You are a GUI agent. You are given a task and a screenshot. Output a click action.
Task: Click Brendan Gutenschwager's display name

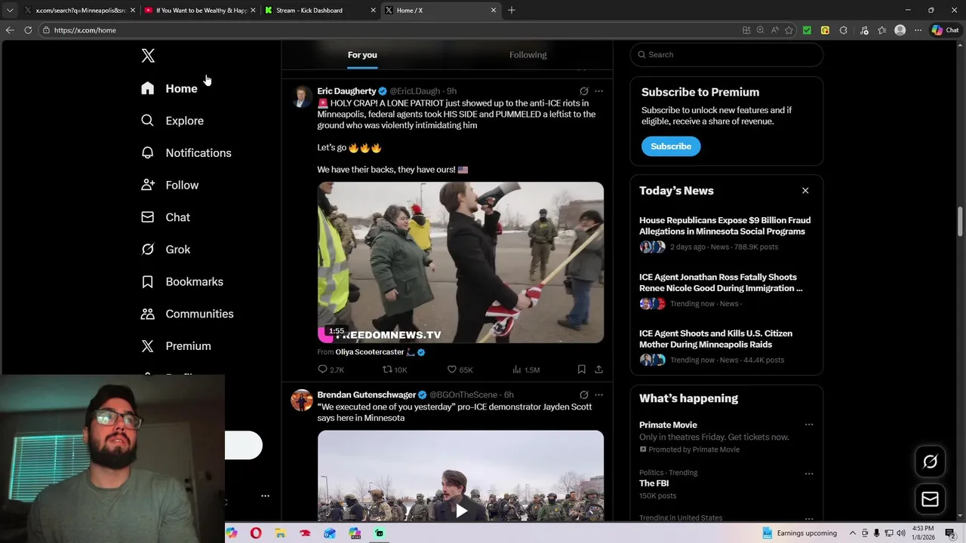tap(367, 395)
